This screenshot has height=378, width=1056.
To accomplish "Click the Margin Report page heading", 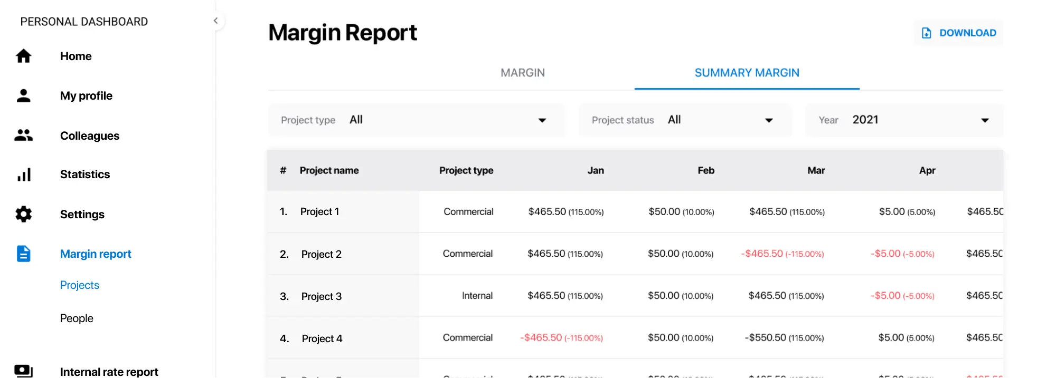I will click(343, 33).
